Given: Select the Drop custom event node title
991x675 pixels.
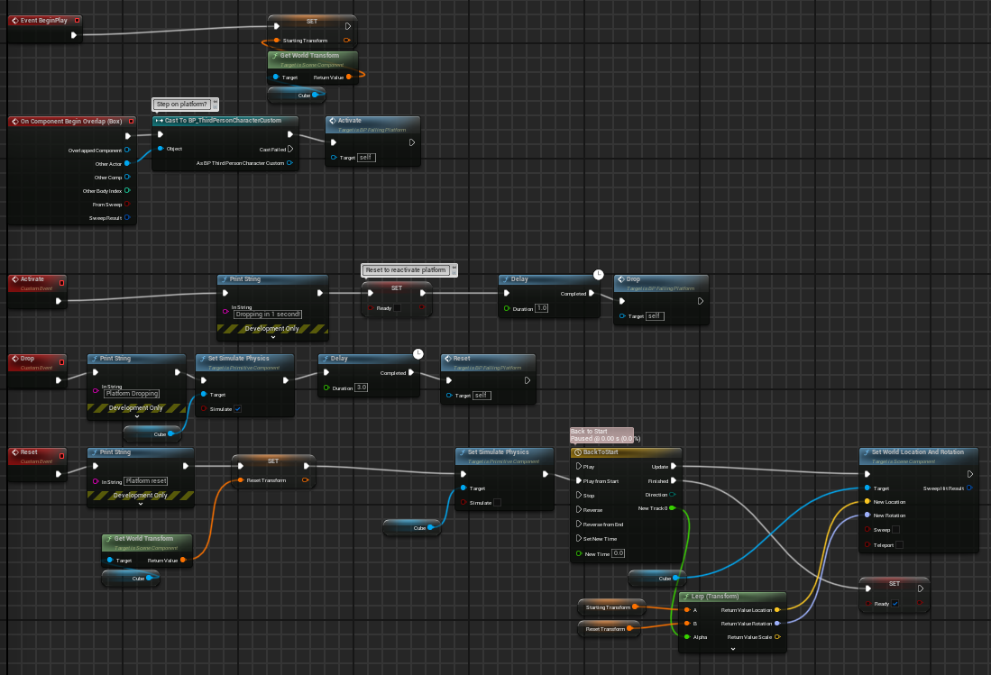Looking at the screenshot, I should click(27, 359).
